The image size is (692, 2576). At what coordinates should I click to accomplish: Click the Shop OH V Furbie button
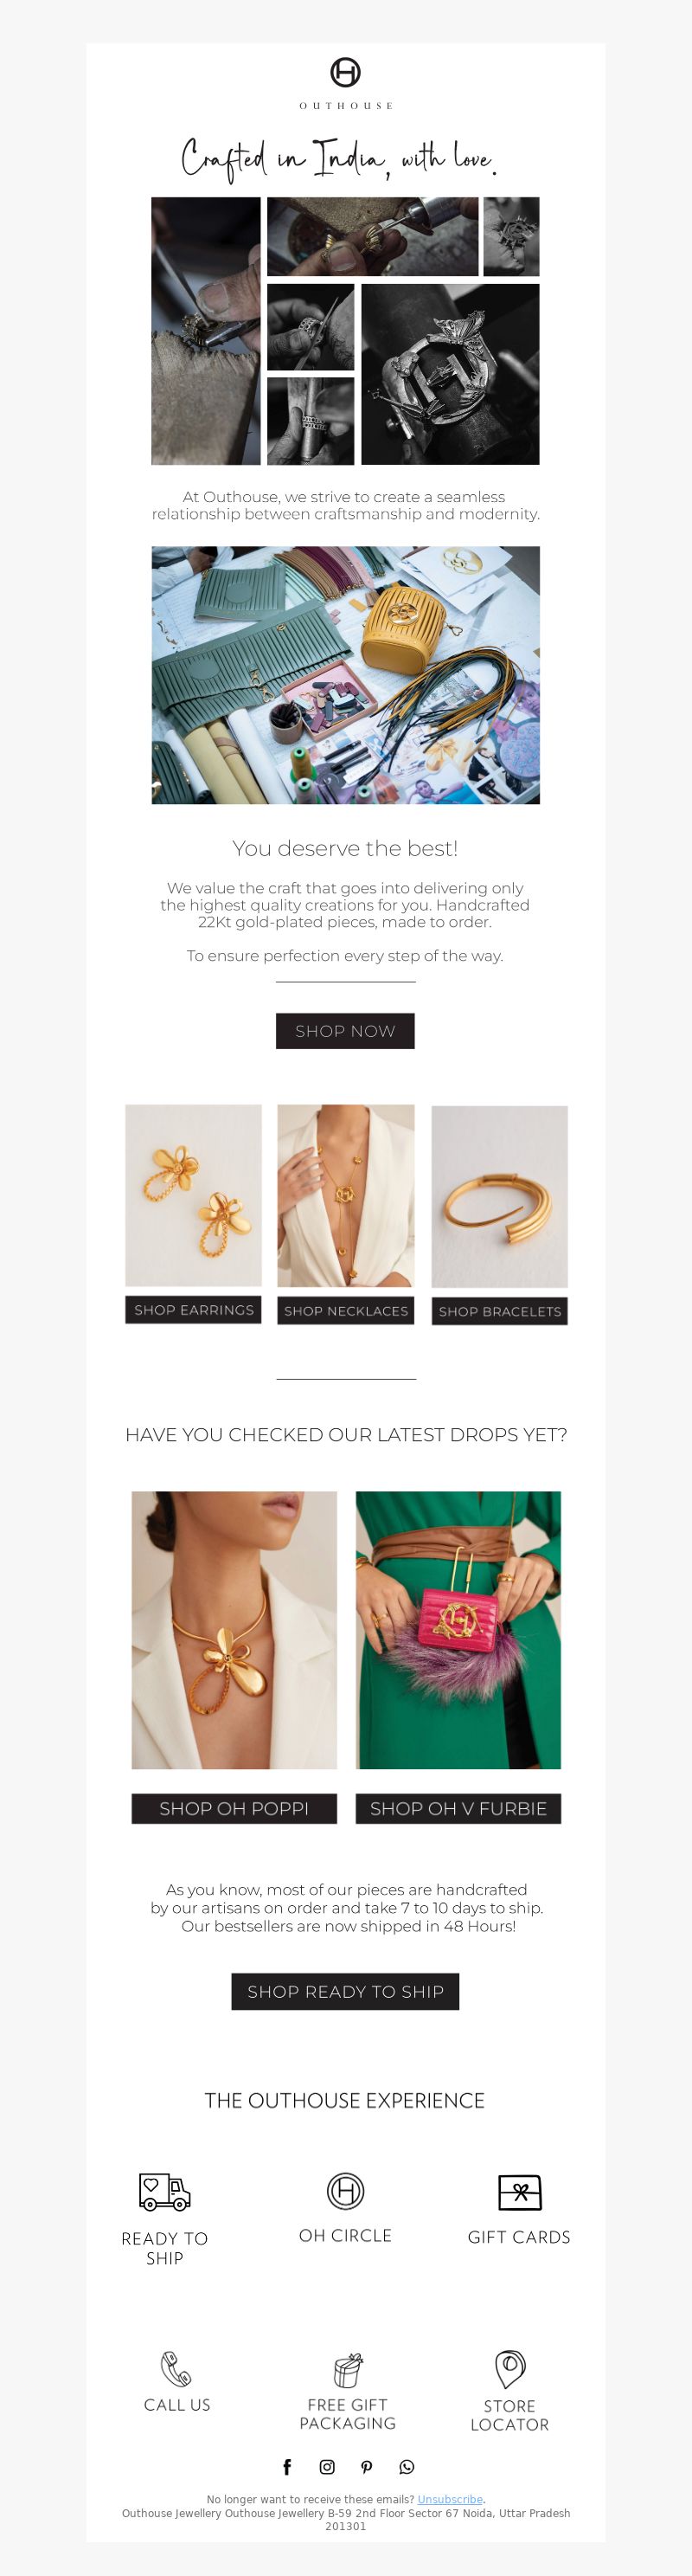458,1808
